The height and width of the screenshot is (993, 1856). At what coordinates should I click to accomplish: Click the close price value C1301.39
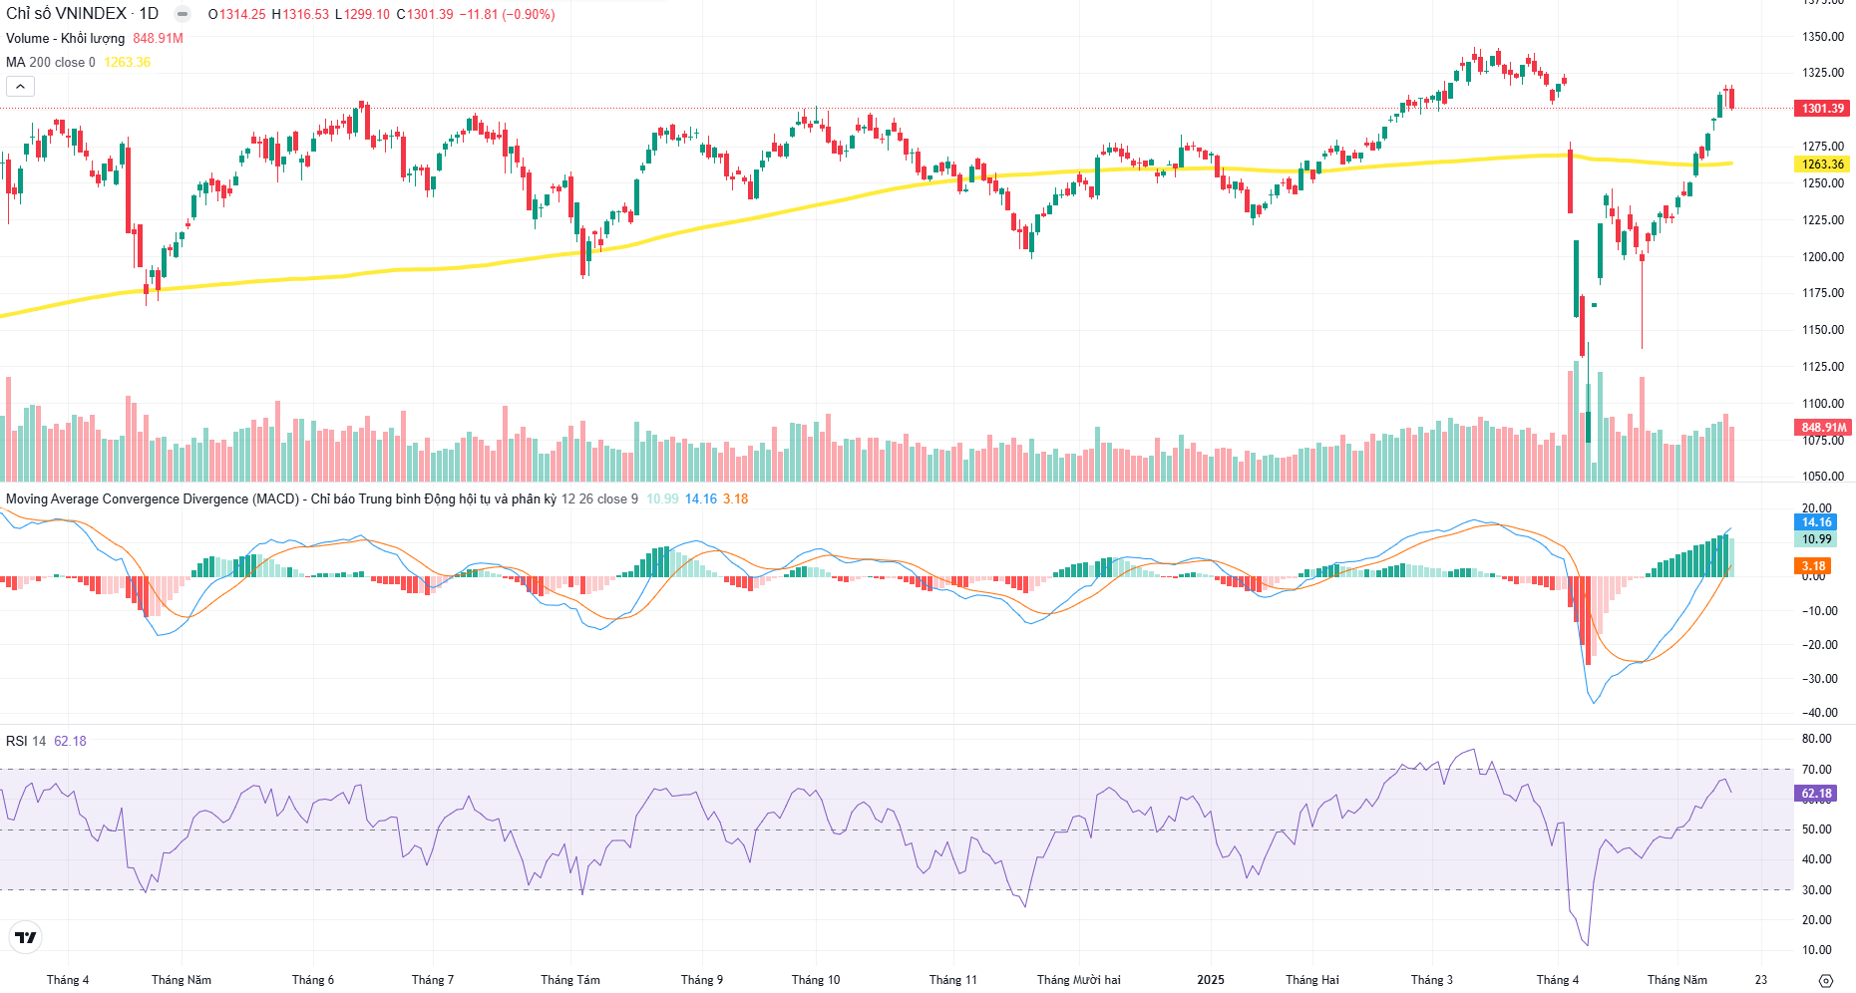coord(425,14)
